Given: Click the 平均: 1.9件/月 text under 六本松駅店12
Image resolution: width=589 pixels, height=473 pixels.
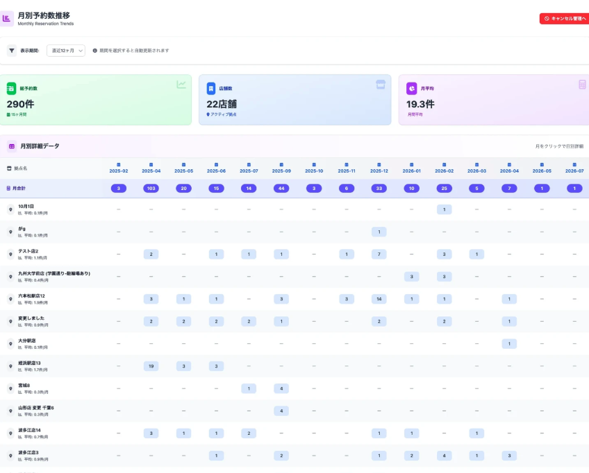Looking at the screenshot, I should pos(36,302).
